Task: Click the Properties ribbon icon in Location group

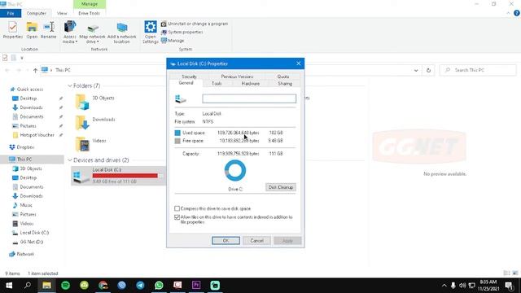Action: [x=13, y=30]
